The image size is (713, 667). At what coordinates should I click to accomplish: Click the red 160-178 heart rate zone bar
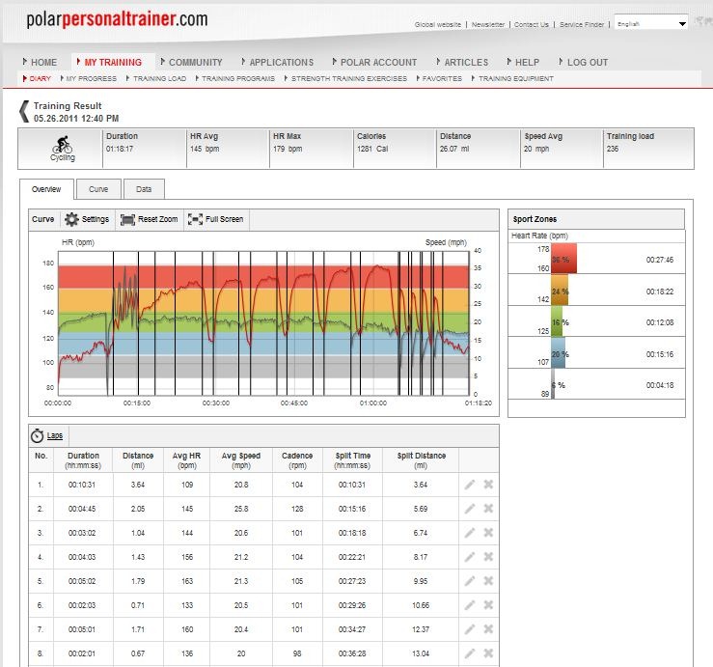pos(563,259)
